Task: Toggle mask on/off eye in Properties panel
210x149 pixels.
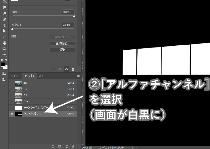Action: [67, 69]
